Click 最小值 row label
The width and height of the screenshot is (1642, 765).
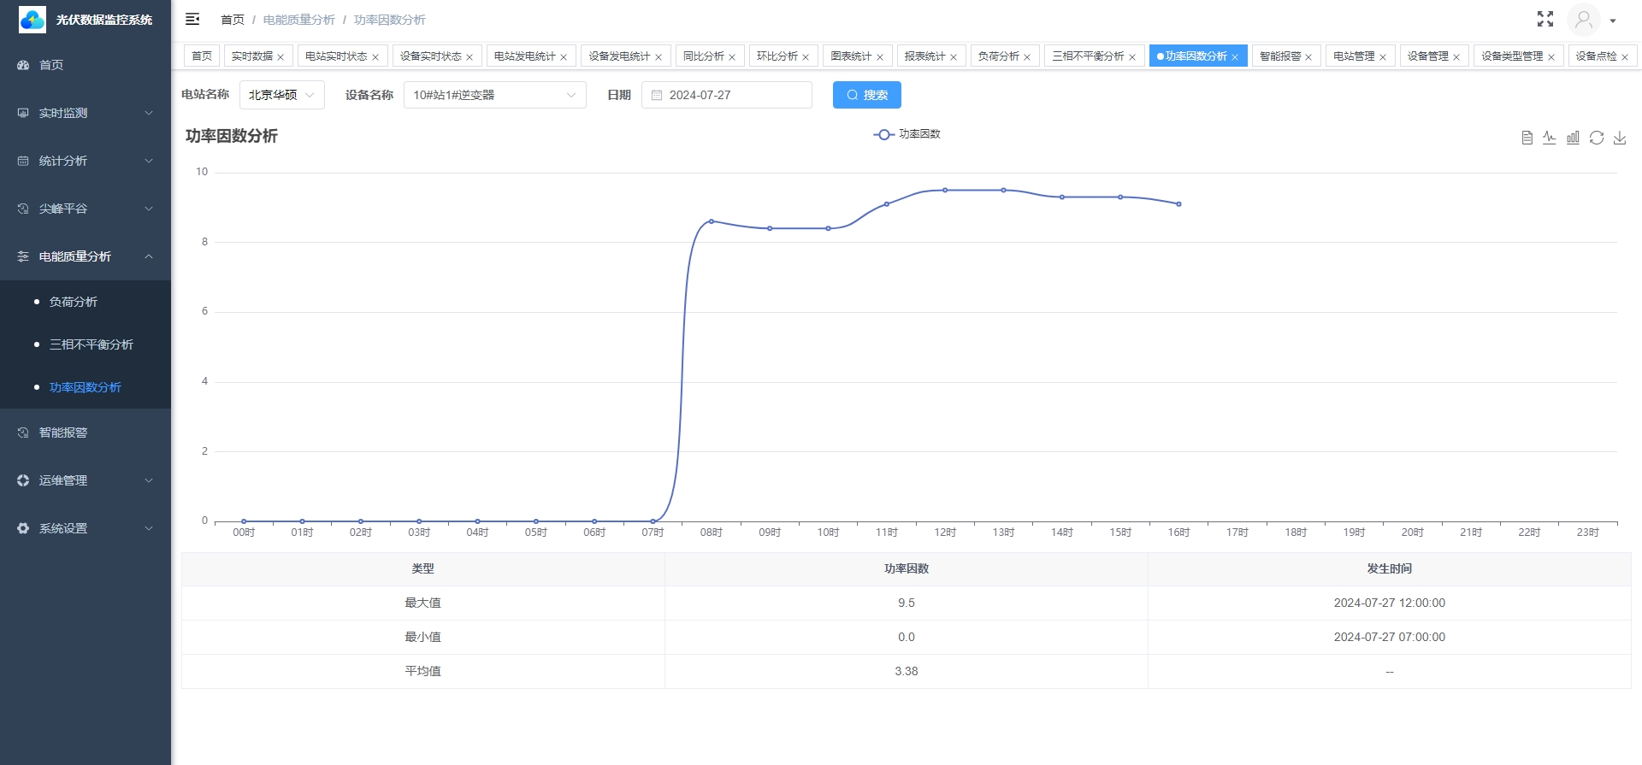click(423, 638)
